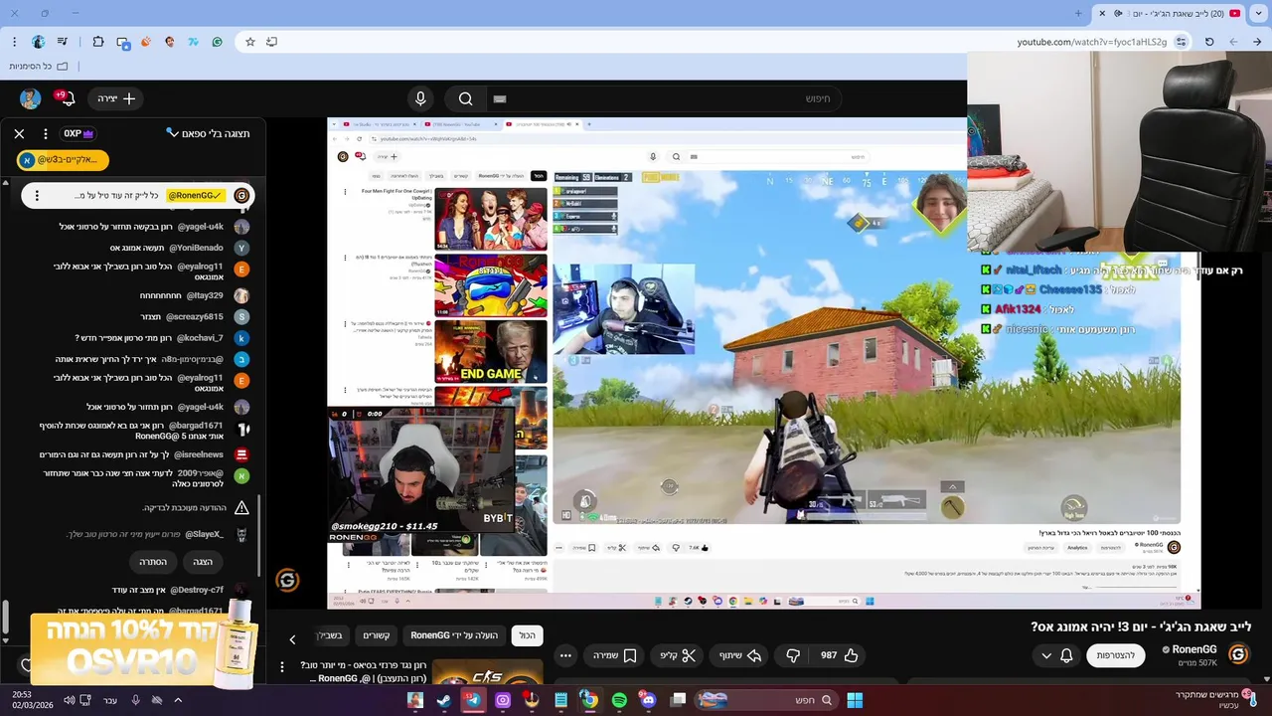Open YouTube account avatar menu
The image size is (1272, 716).
[x=30, y=98]
